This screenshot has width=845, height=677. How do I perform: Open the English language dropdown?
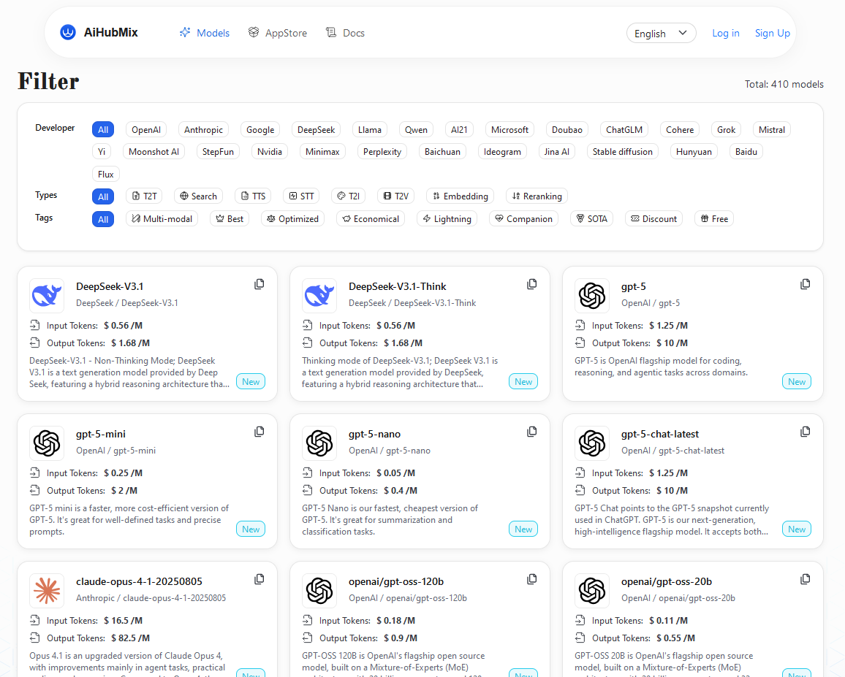(662, 34)
